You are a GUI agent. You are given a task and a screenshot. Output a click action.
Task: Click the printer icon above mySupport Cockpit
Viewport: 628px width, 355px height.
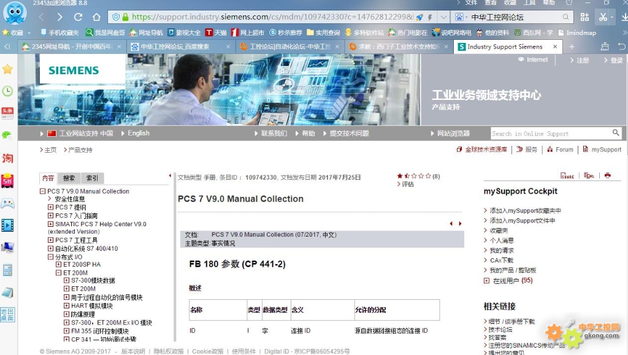[x=608, y=175]
